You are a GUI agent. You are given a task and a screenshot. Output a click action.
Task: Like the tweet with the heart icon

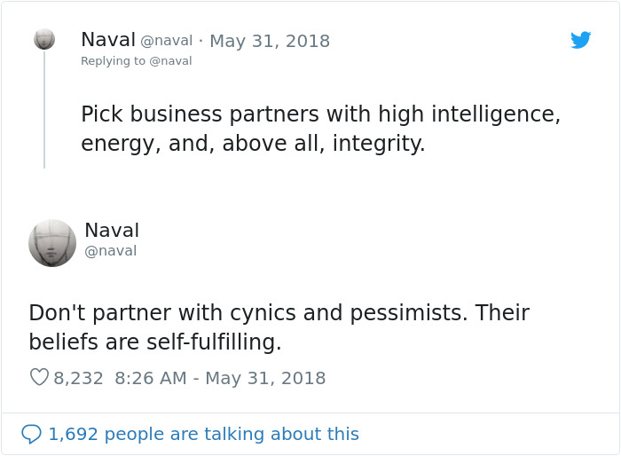point(39,378)
